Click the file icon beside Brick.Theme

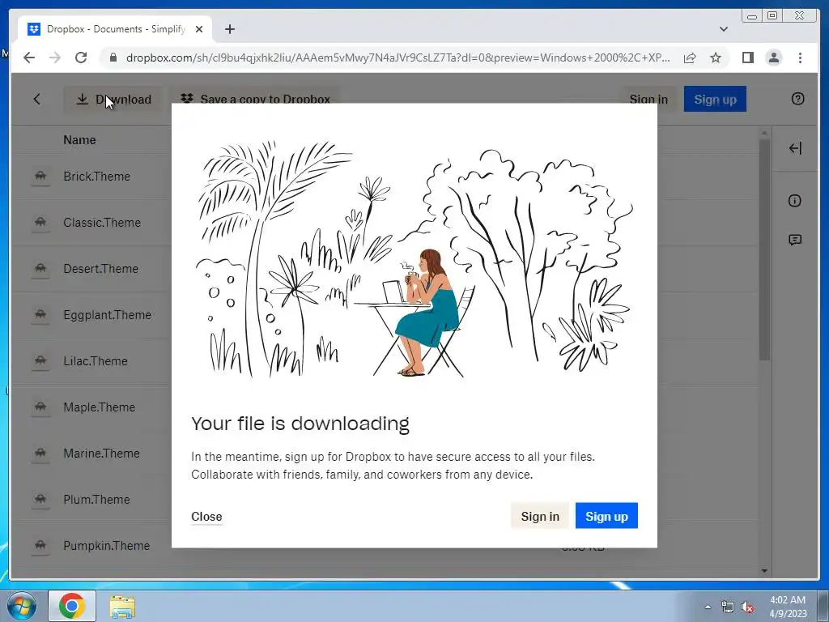tap(40, 176)
